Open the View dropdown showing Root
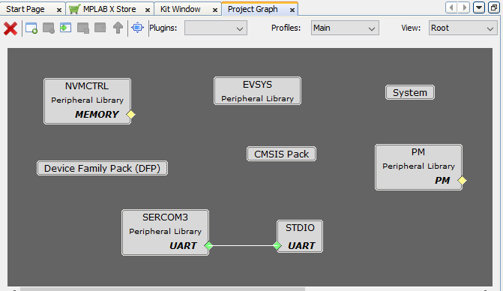The width and height of the screenshot is (503, 291). point(463,28)
